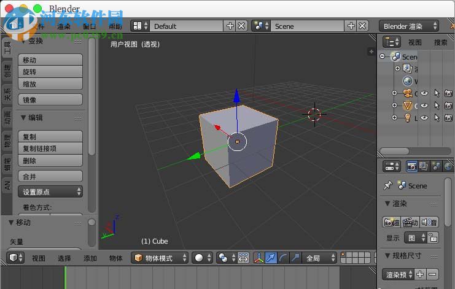Image resolution: width=455 pixels, height=289 pixels.
Task: Open the outliner 视图 (view) menu
Action: click(414, 42)
